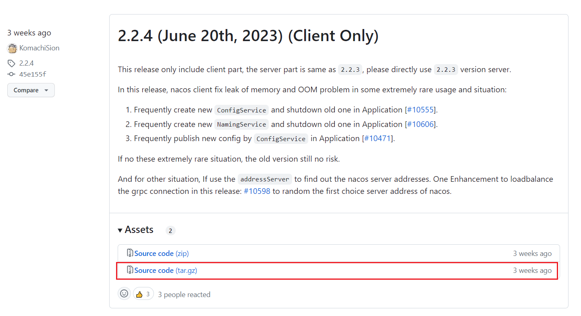581x316 pixels.
Task: Open issue #10555
Action: tap(421, 109)
